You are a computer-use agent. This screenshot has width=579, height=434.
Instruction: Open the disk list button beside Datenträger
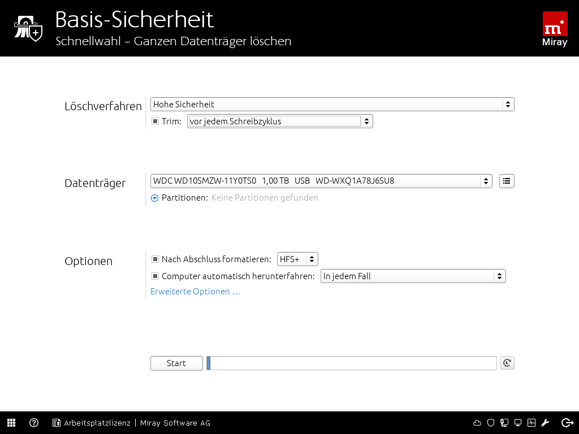(507, 181)
